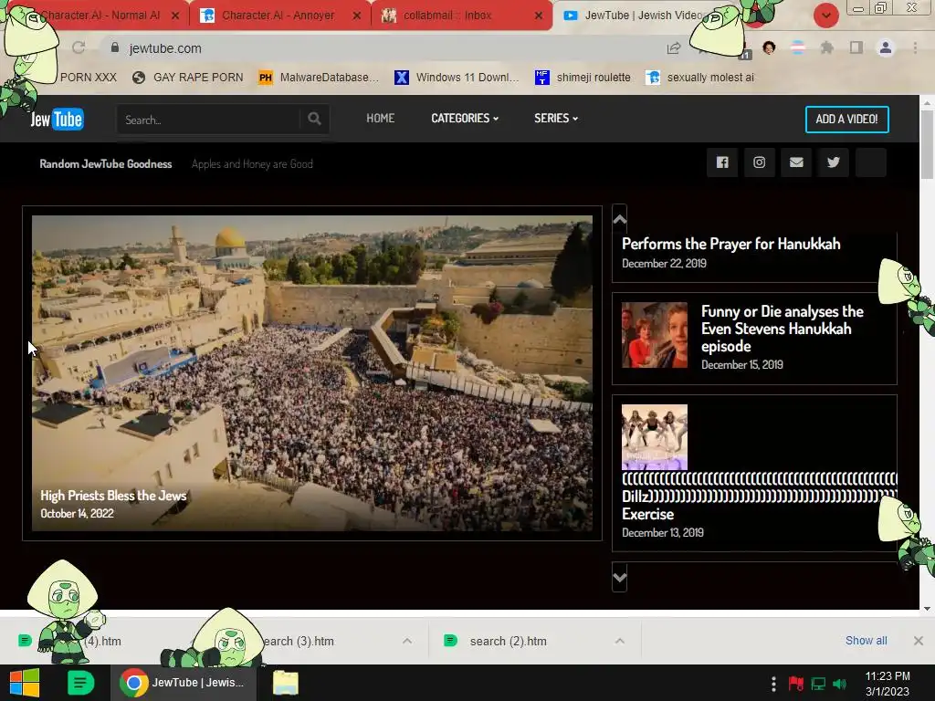The height and width of the screenshot is (701, 935).
Task: Open File Explorer from taskbar
Action: click(x=286, y=683)
